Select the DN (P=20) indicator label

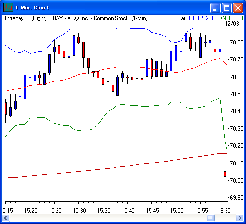pos(231,18)
